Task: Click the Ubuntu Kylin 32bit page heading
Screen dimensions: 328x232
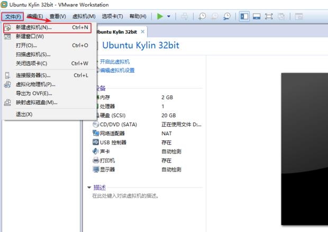Action: (x=141, y=45)
